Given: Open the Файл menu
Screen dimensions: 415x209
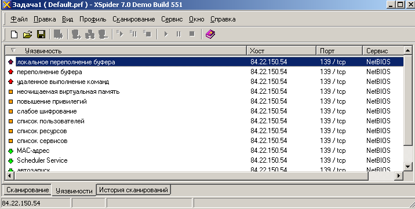Looking at the screenshot, I should point(19,19).
